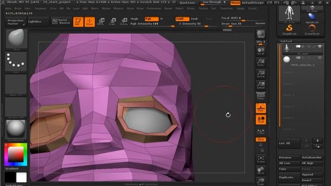
Task: Select the EraserBrush tool icon
Action: (x=312, y=29)
